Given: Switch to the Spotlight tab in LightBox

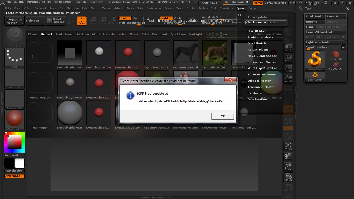Looking at the screenshot, I should (195, 34).
